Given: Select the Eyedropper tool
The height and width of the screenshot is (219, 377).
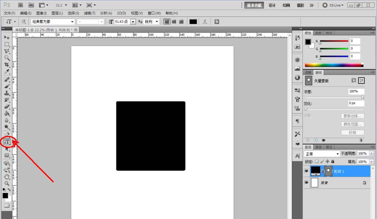Looking at the screenshot, I should click(x=7, y=72).
